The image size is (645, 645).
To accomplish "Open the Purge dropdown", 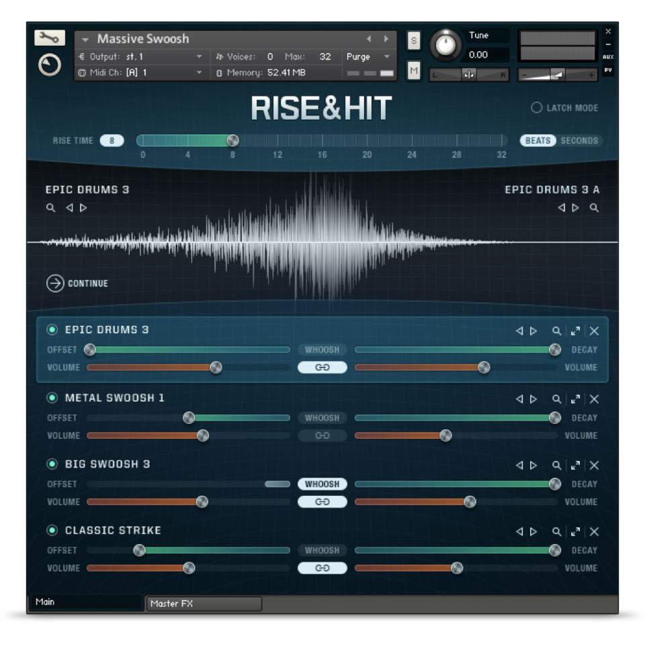I will coord(365,56).
